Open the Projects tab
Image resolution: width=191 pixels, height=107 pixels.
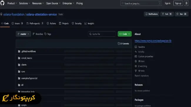click(64, 23)
